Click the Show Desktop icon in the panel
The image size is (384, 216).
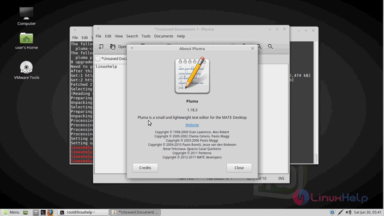click(25, 212)
